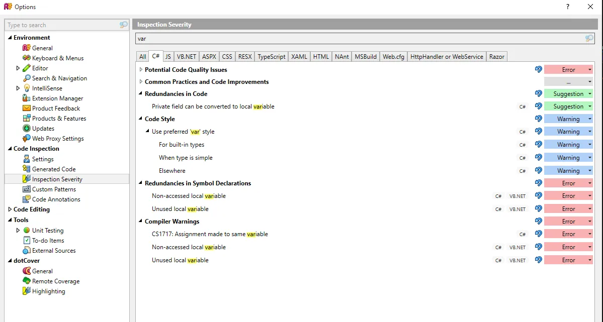Open the Generated Code icon

tap(27, 169)
